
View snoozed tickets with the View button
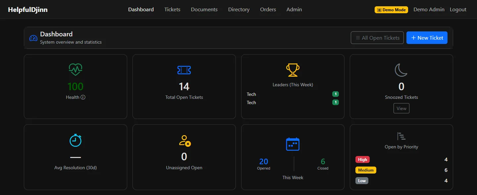pos(401,108)
